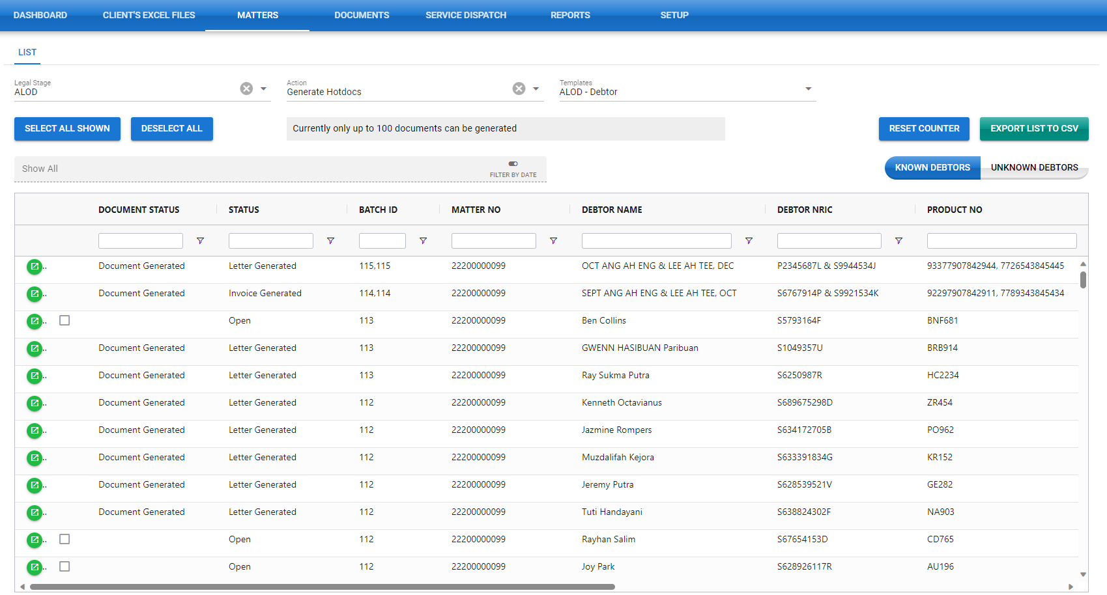Viewport: 1107px width, 595px height.
Task: Open the edit icon for Ben Collins row
Action: click(35, 321)
